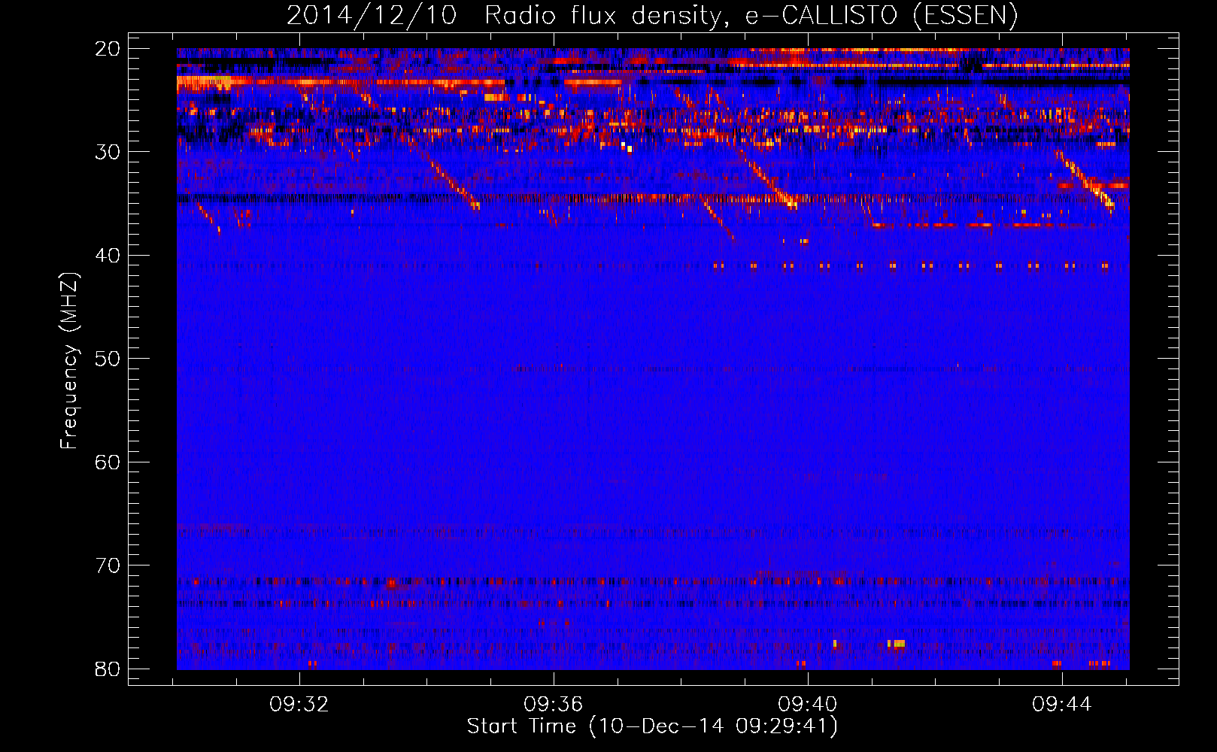
Task: Click the 09:36 time tick label
Action: coord(554,705)
